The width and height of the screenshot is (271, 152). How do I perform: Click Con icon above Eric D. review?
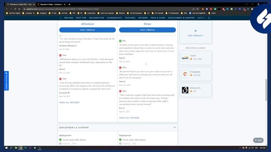(120, 91)
